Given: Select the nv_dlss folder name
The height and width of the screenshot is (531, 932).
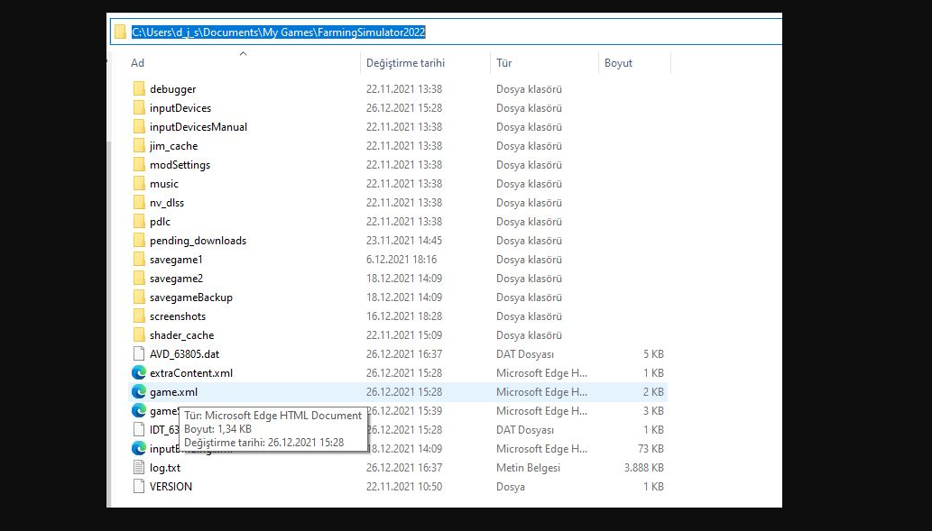Looking at the screenshot, I should coord(167,203).
